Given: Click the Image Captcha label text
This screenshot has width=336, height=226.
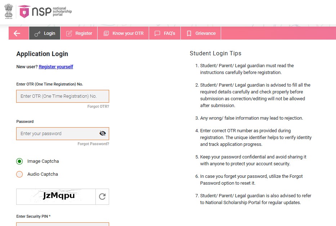Looking at the screenshot, I should pos(43,161).
